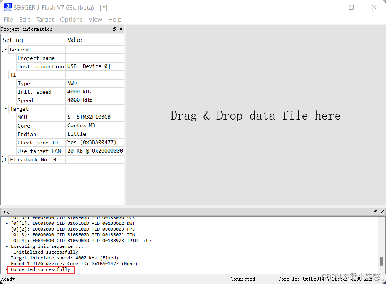Click the Cortex-M3 value
This screenshot has height=284, width=386.
pos(81,126)
